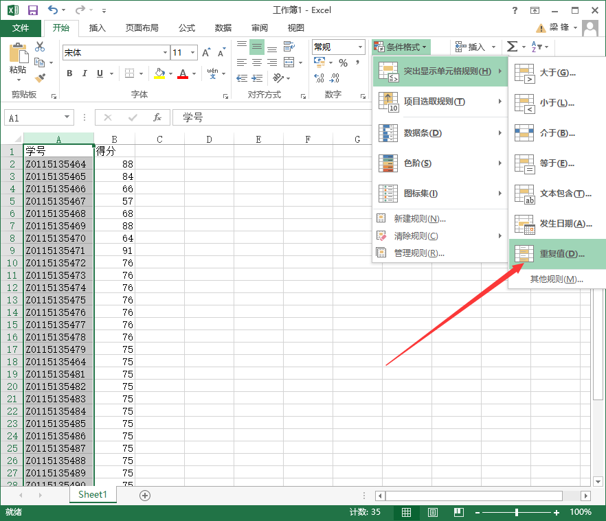The width and height of the screenshot is (606, 521).
Task: Click the Insert Function fx icon
Action: coord(157,117)
